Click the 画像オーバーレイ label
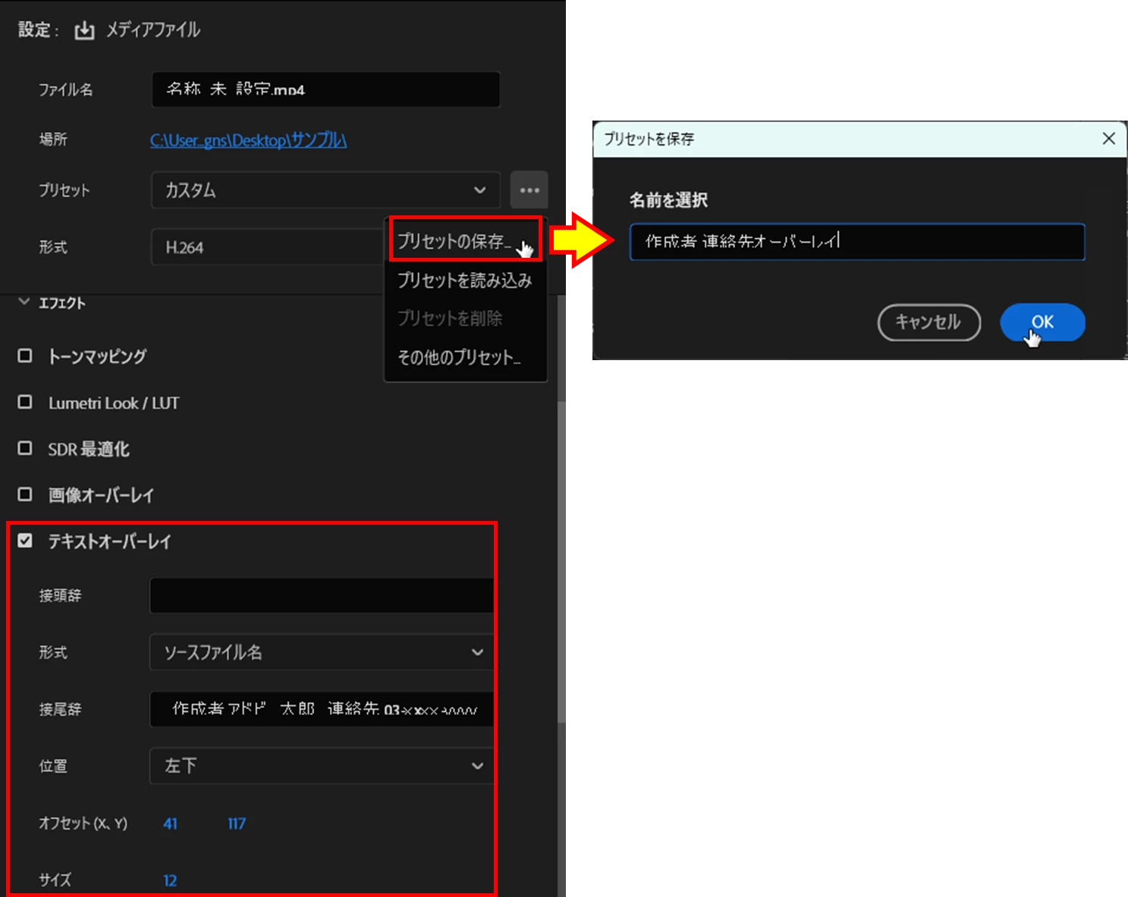This screenshot has width=1128, height=897. (101, 495)
